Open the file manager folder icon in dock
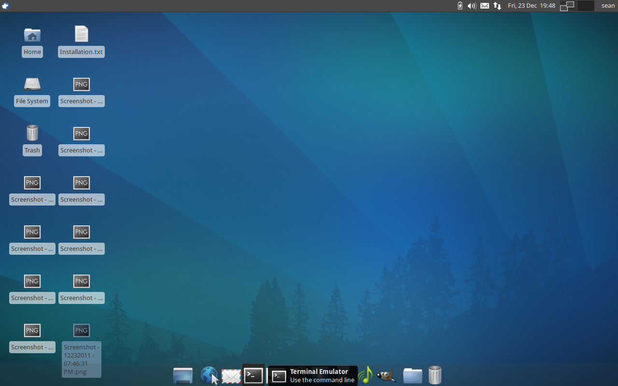Viewport: 618px width, 386px height. coord(412,375)
